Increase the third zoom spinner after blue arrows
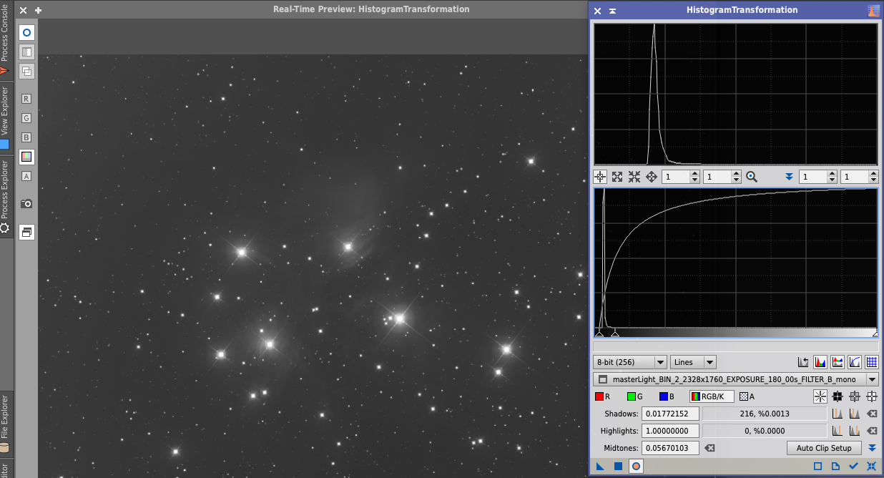This screenshot has height=478, width=884. coord(831,174)
